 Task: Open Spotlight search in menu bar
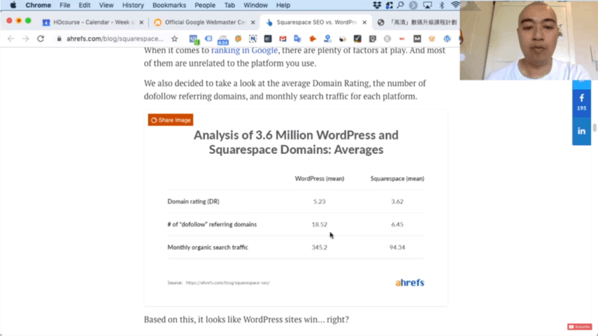[x=400, y=5]
